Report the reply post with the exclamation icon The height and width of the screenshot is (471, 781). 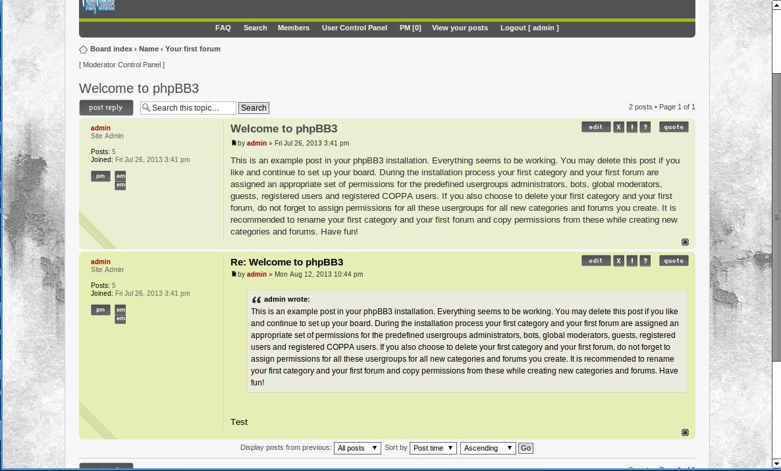[x=632, y=260]
